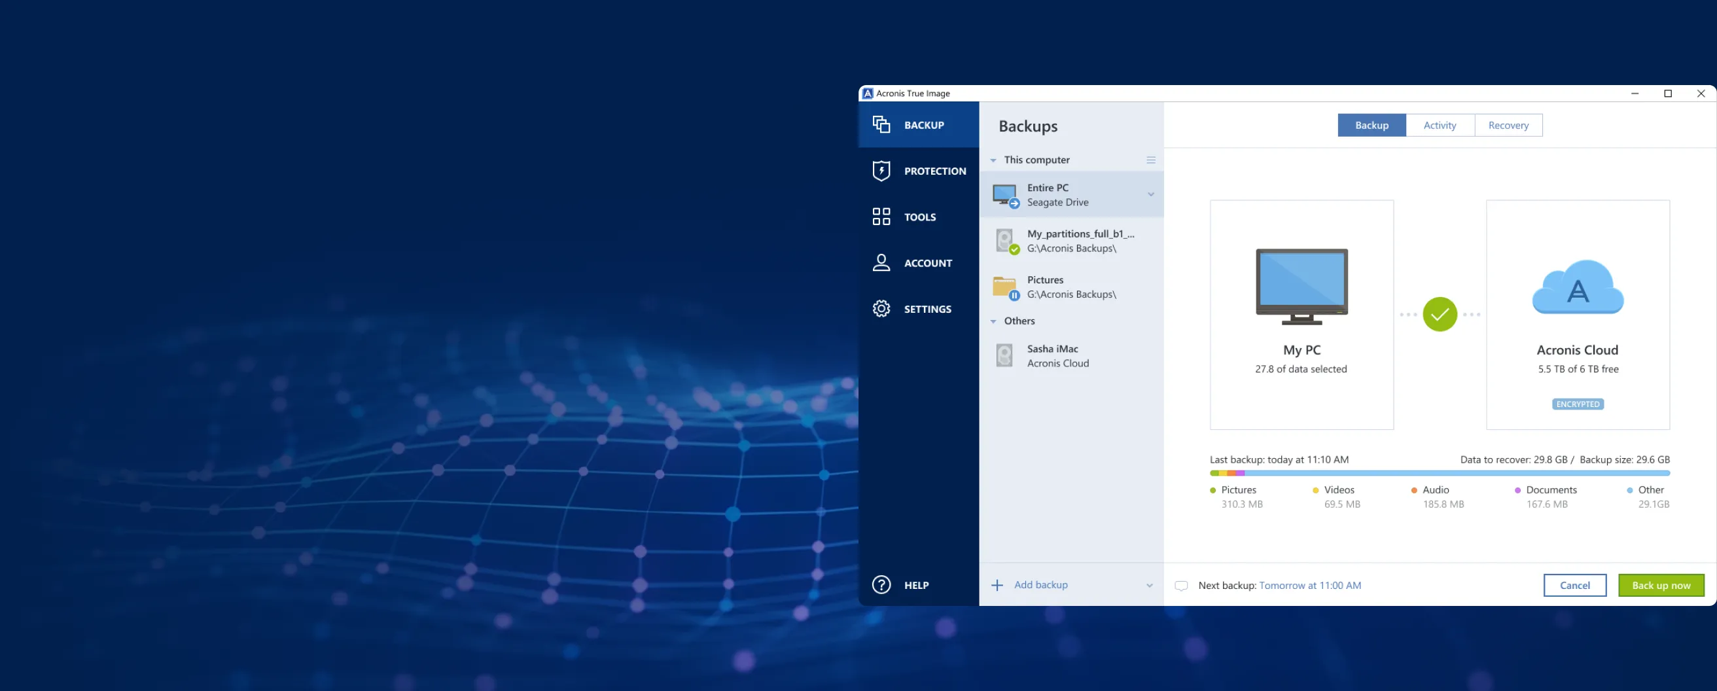This screenshot has width=1717, height=691.
Task: Open the Help question mark icon
Action: (x=881, y=584)
